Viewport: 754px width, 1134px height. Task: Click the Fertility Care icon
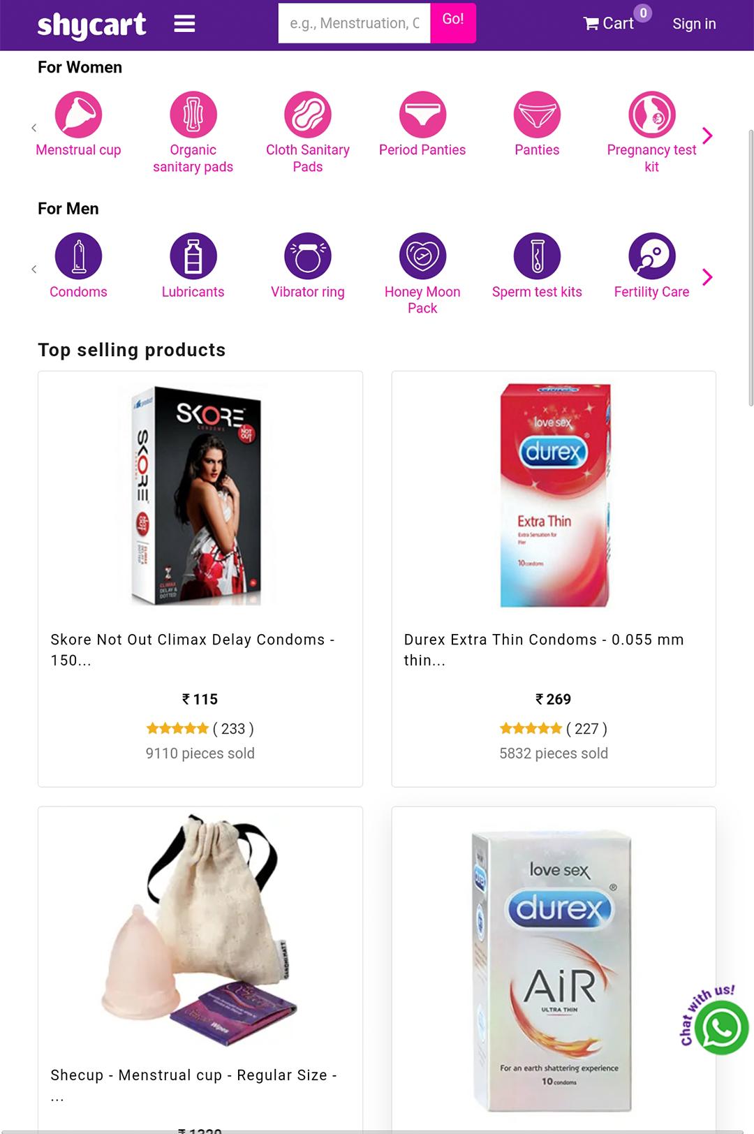tap(651, 256)
